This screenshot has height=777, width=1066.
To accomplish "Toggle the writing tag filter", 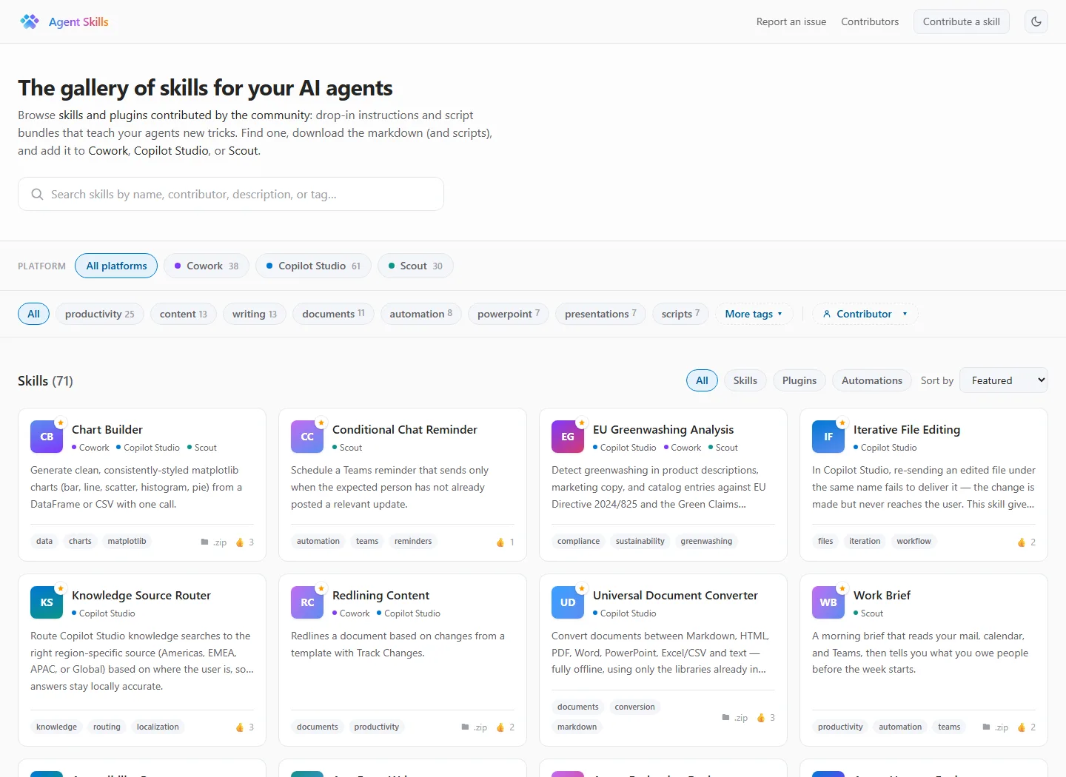I will (x=255, y=314).
